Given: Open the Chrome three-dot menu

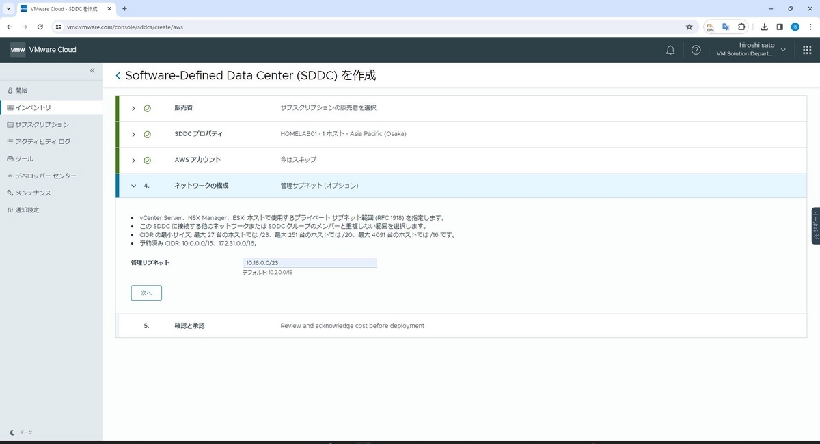Looking at the screenshot, I should point(810,27).
